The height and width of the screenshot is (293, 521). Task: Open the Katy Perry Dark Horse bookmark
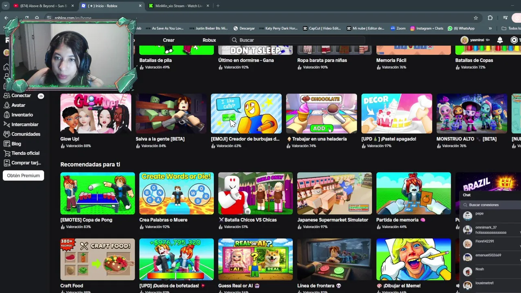(x=278, y=28)
